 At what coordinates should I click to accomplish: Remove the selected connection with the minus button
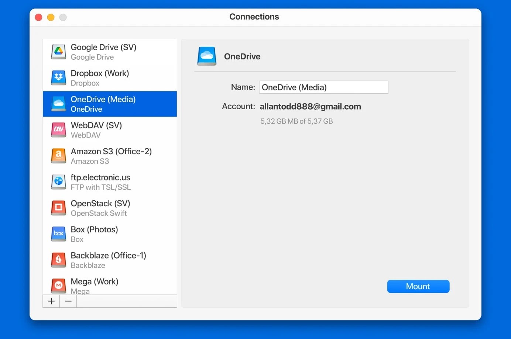click(x=68, y=301)
